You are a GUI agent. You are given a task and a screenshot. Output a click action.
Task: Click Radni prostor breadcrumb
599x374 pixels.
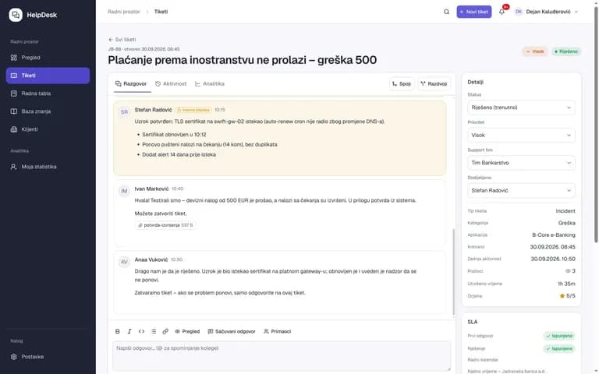[x=124, y=12]
